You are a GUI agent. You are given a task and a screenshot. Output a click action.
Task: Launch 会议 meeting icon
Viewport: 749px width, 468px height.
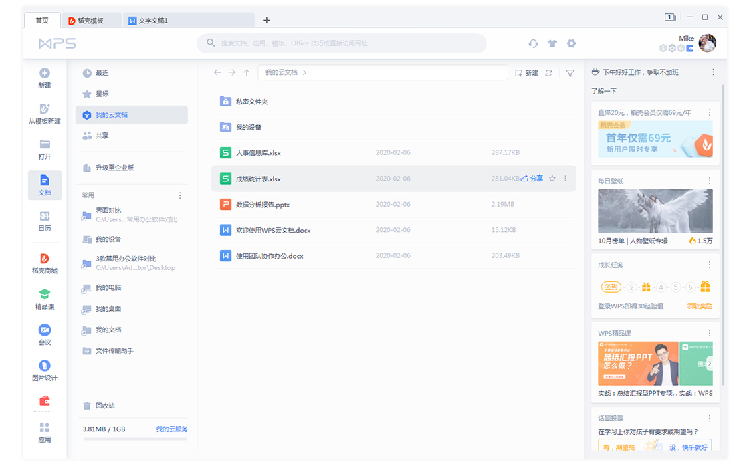pos(44,330)
